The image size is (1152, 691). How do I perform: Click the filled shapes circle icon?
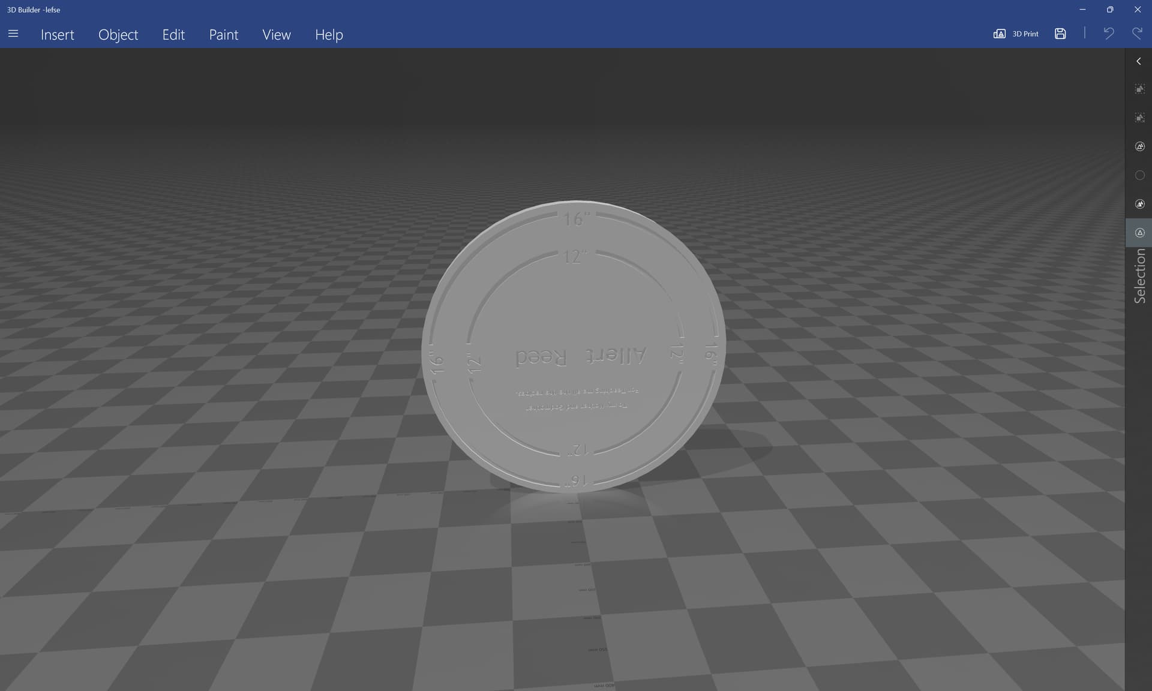1139,204
